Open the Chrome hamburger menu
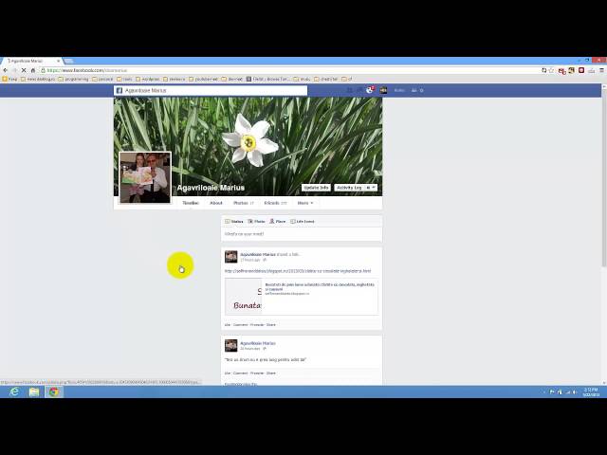This screenshot has width=607, height=455. click(601, 70)
